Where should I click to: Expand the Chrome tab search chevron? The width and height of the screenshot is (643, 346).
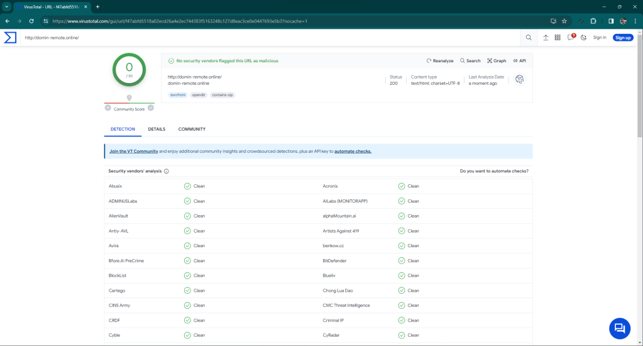[x=6, y=6]
